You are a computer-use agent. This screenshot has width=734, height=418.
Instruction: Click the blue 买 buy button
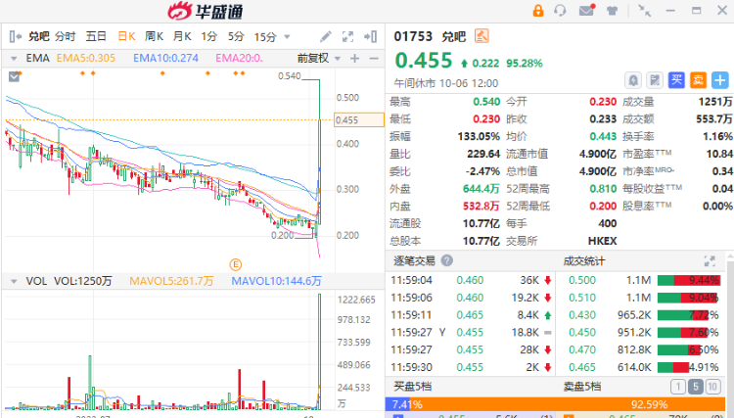click(x=676, y=80)
